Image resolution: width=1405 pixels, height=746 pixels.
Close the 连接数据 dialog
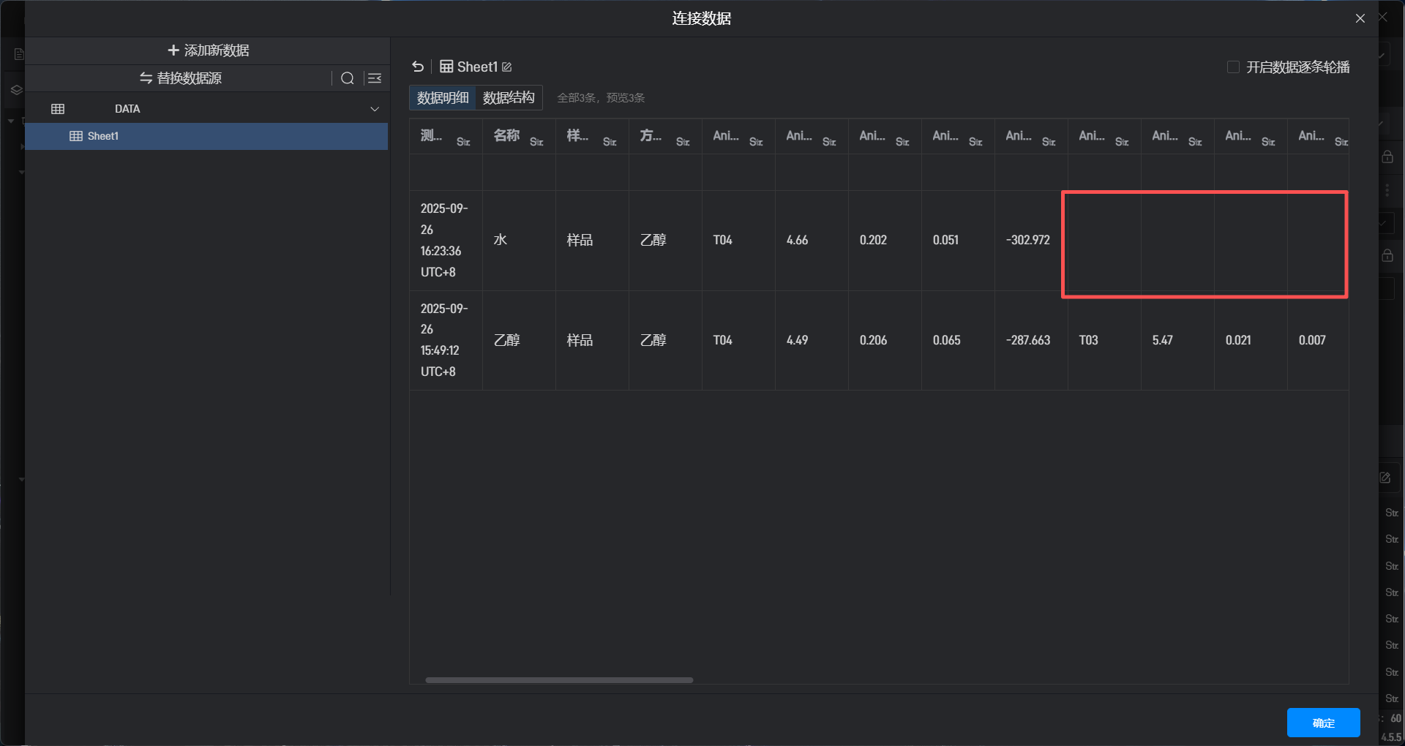[1360, 18]
